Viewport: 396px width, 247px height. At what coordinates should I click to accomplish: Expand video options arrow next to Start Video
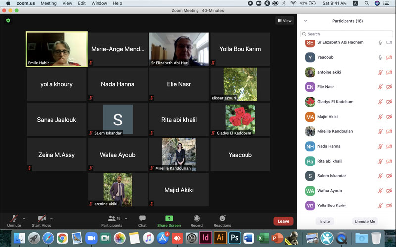[x=51, y=218]
